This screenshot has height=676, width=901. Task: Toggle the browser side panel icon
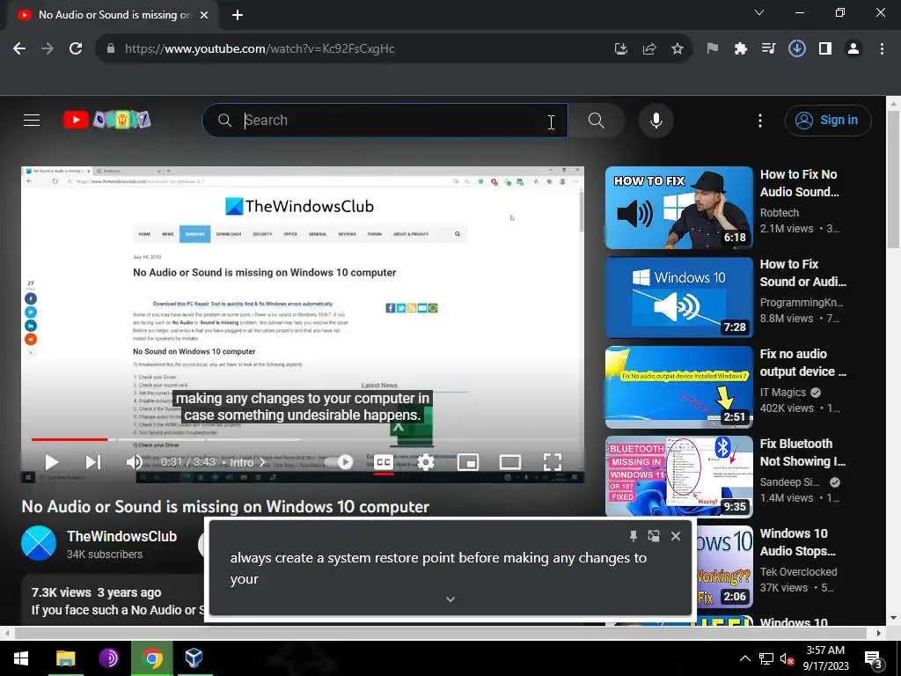(825, 49)
